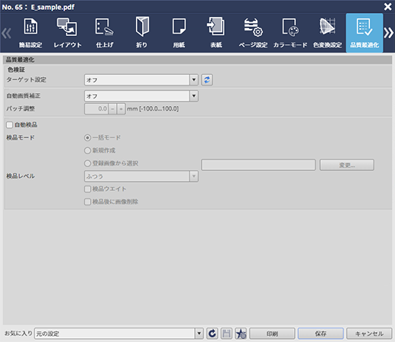Enable the 自動検品 checkbox
395x342 pixels.
click(10, 124)
